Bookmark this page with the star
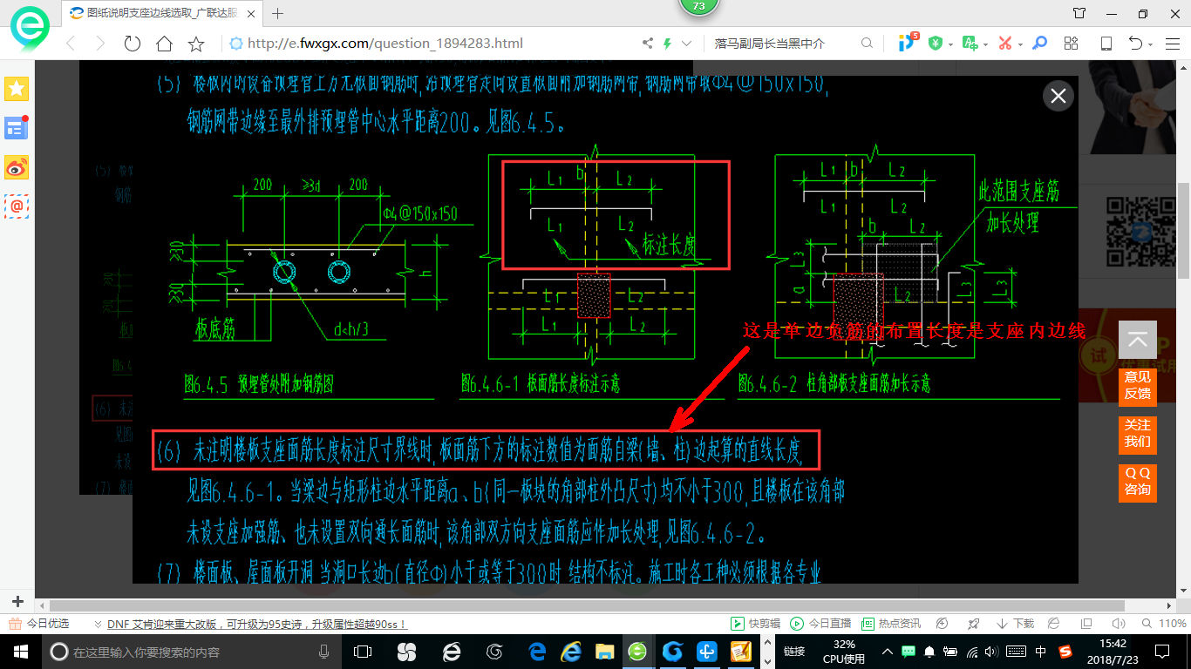 pyautogui.click(x=196, y=44)
